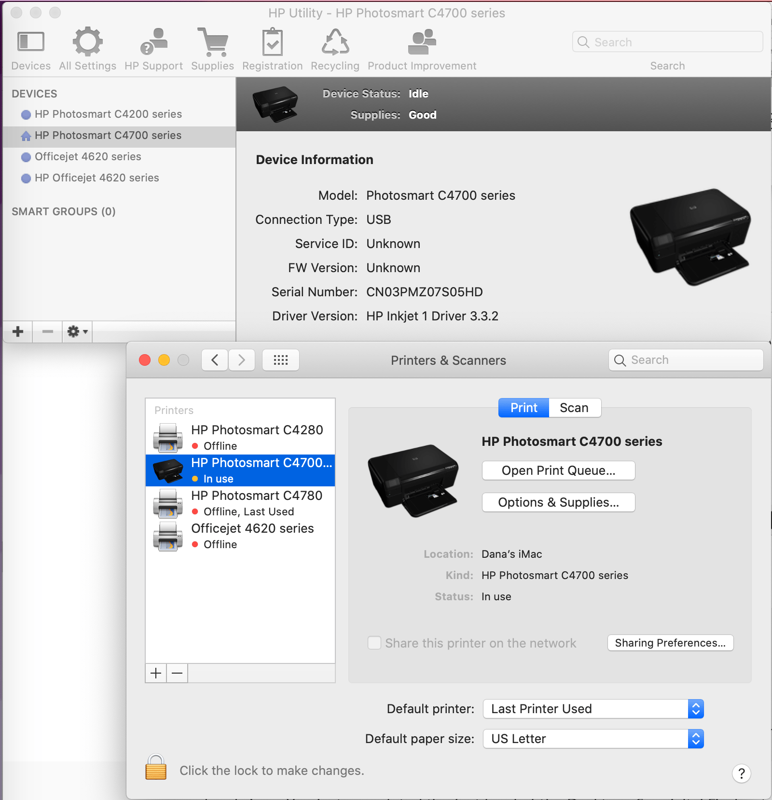Open the Default printer dropdown
The width and height of the screenshot is (772, 800).
coord(593,709)
